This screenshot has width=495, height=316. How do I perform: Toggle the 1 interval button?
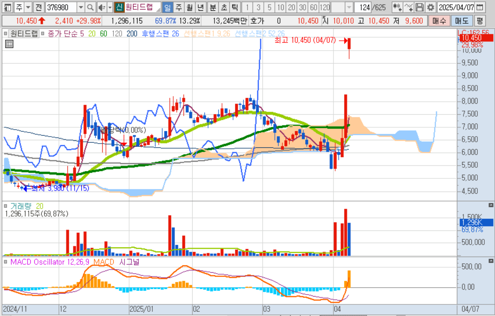coord(247,7)
